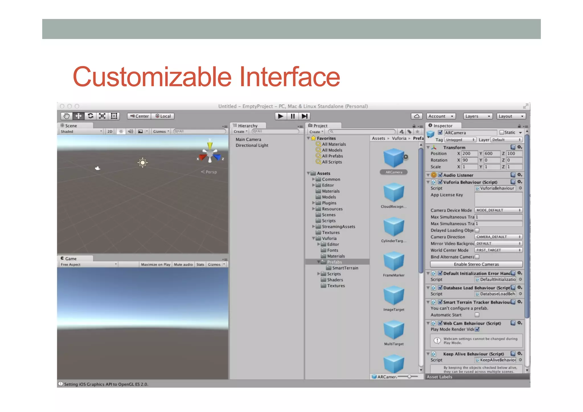The height and width of the screenshot is (412, 583).
Task: Click the Step frame button
Action: pyautogui.click(x=305, y=116)
